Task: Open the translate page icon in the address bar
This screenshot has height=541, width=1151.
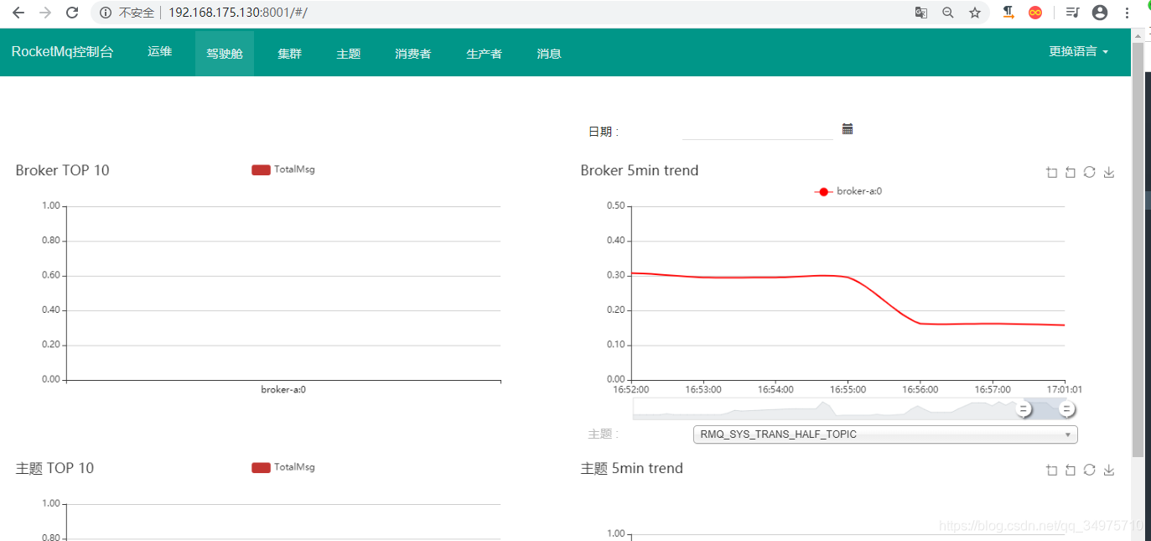Action: click(x=921, y=13)
